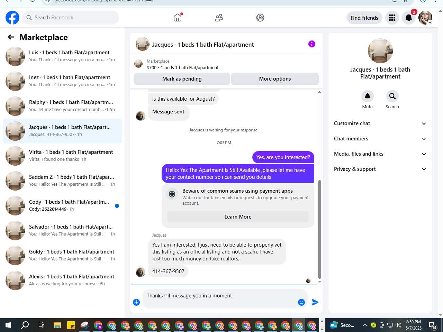Click the Search Facebook field
Image resolution: width=443 pixels, height=332 pixels.
point(71,18)
